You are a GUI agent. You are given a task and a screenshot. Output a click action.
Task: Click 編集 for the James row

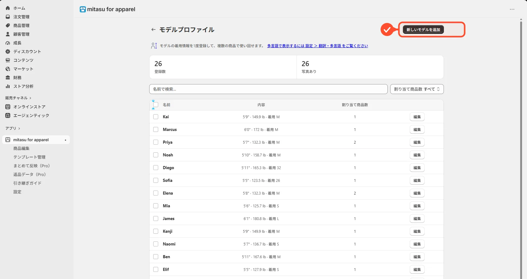click(417, 218)
